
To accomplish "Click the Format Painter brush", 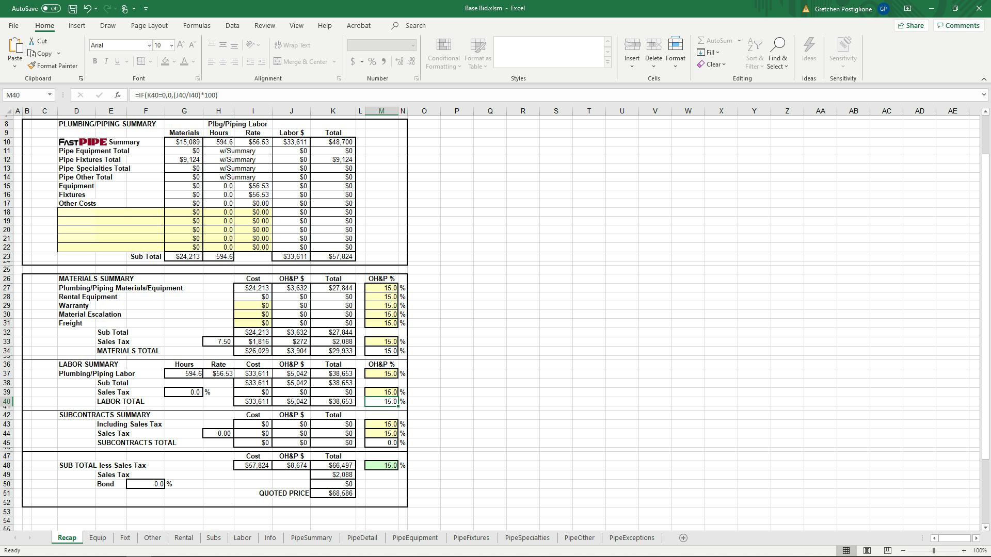I will 32,65.
